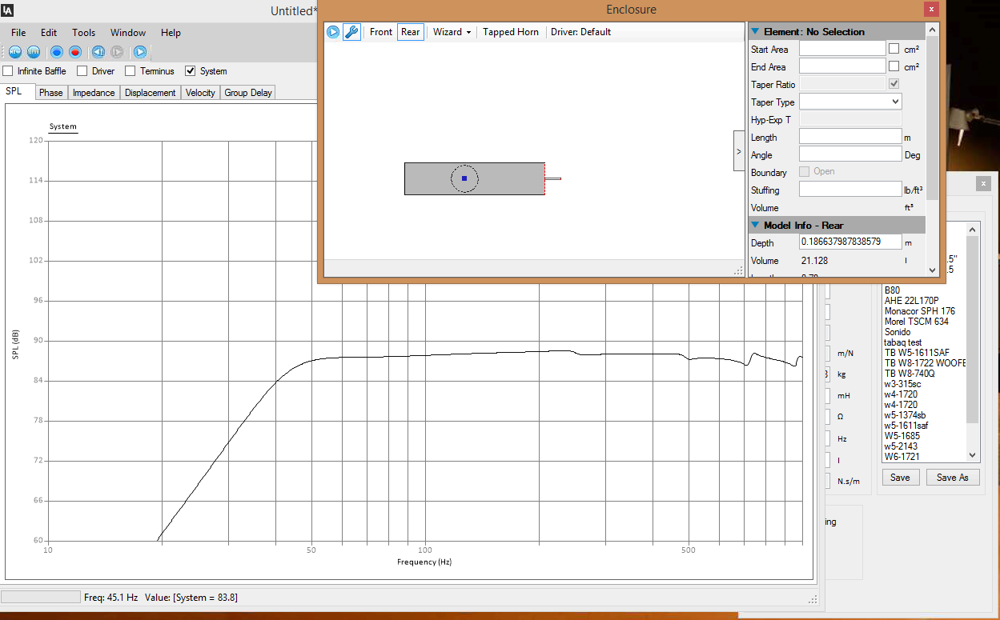The image size is (1000, 620).
Task: Click the step-back arrow toolbar icon
Action: (98, 52)
